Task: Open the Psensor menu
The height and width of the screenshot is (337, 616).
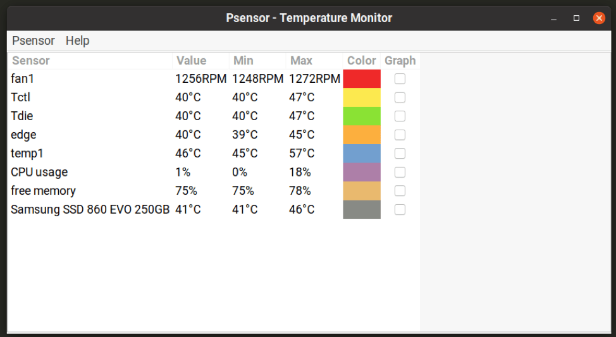Action: click(34, 40)
